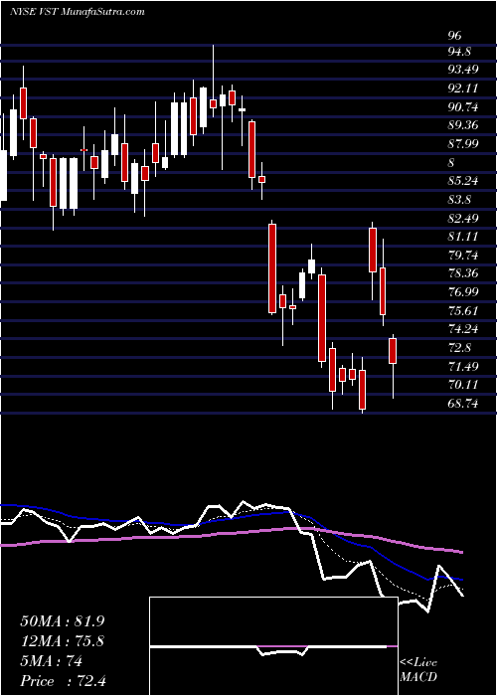Click the 12MA : 75.8 readout

pyautogui.click(x=62, y=641)
